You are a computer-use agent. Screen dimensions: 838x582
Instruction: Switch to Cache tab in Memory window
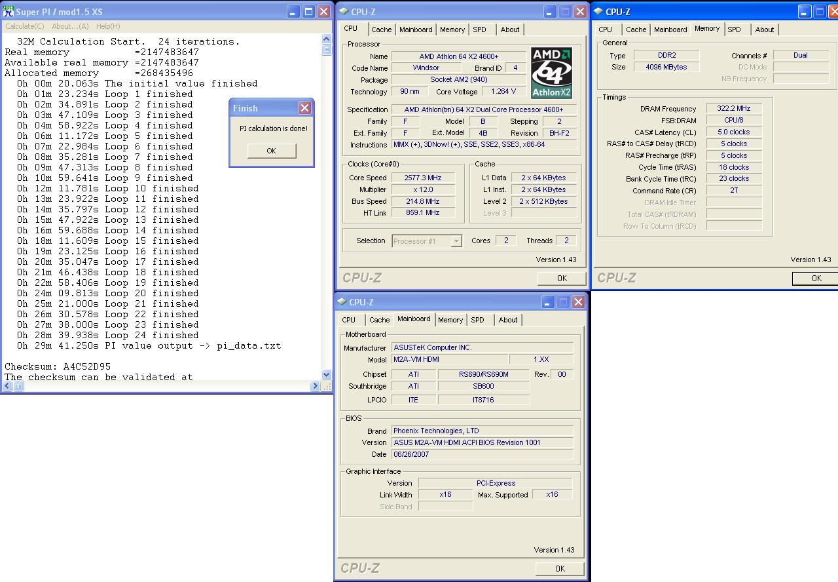point(636,29)
